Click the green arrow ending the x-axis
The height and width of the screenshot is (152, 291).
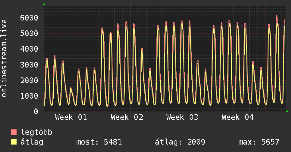tap(287, 111)
